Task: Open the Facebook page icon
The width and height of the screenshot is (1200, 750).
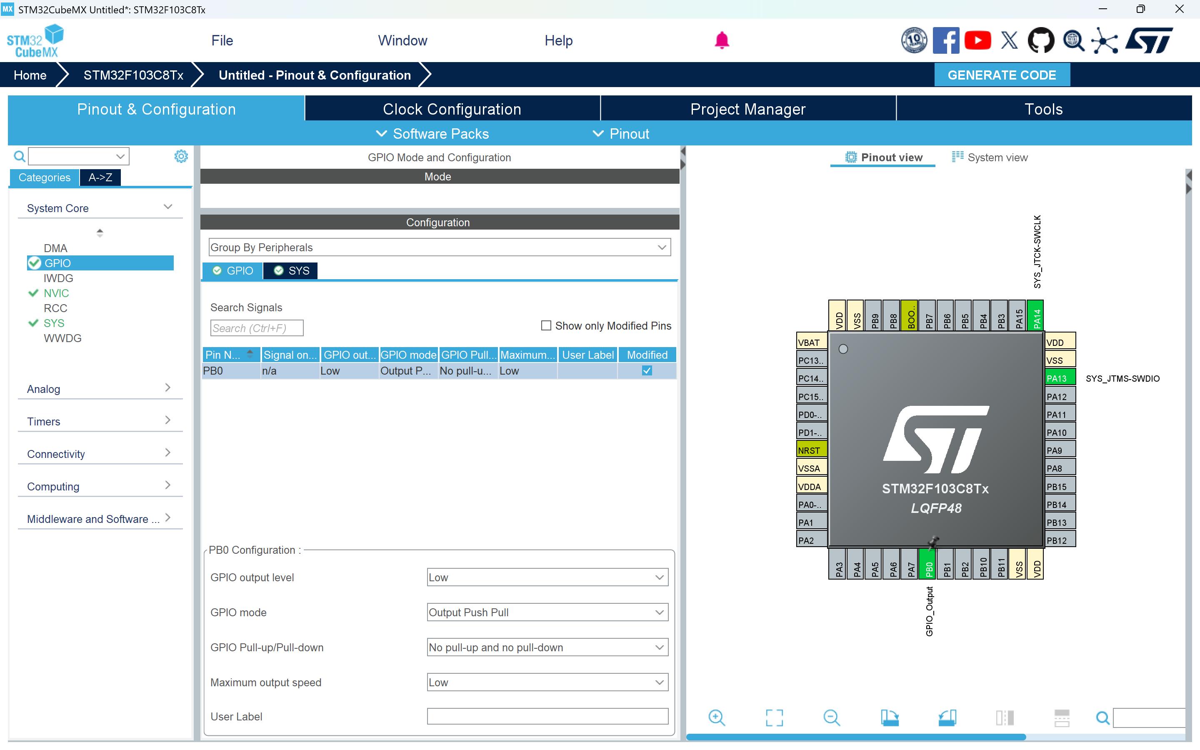Action: pyautogui.click(x=945, y=40)
